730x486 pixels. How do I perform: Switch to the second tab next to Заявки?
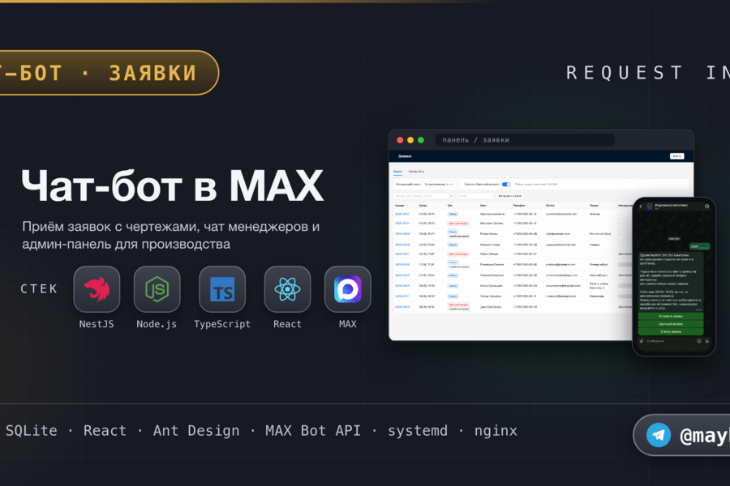click(x=416, y=172)
